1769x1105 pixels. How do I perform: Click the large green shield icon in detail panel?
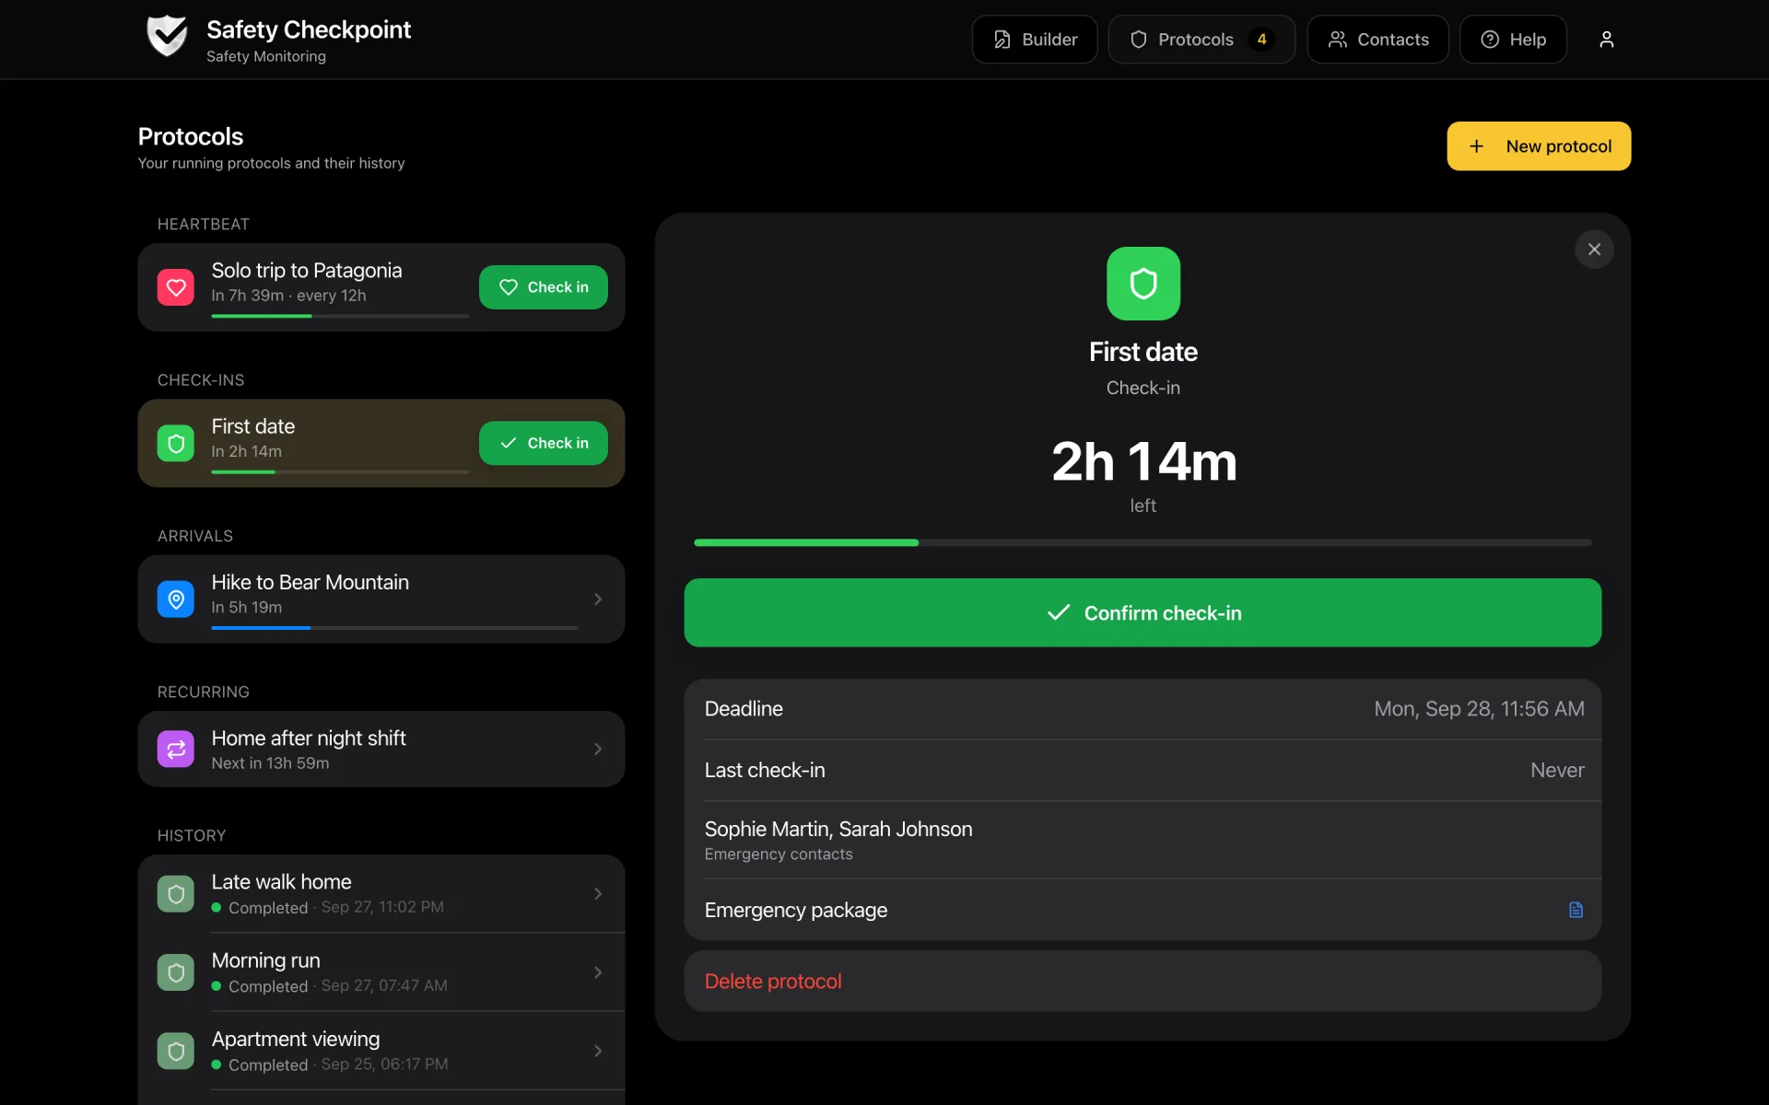click(1142, 284)
